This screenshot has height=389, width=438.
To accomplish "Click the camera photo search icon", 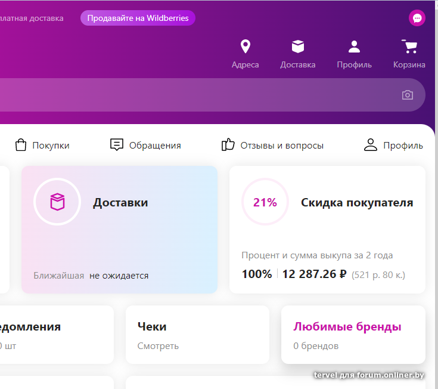I will (407, 95).
